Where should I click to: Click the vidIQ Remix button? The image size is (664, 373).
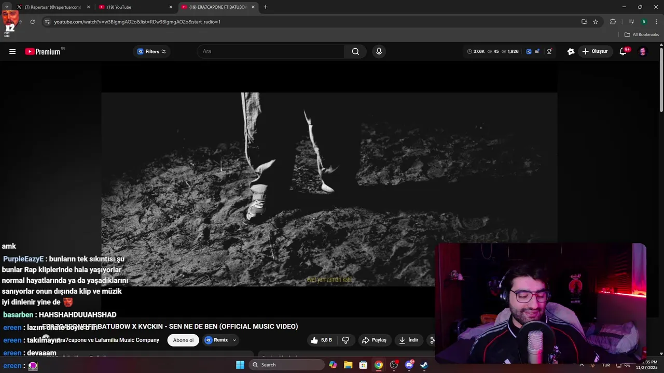point(216,340)
